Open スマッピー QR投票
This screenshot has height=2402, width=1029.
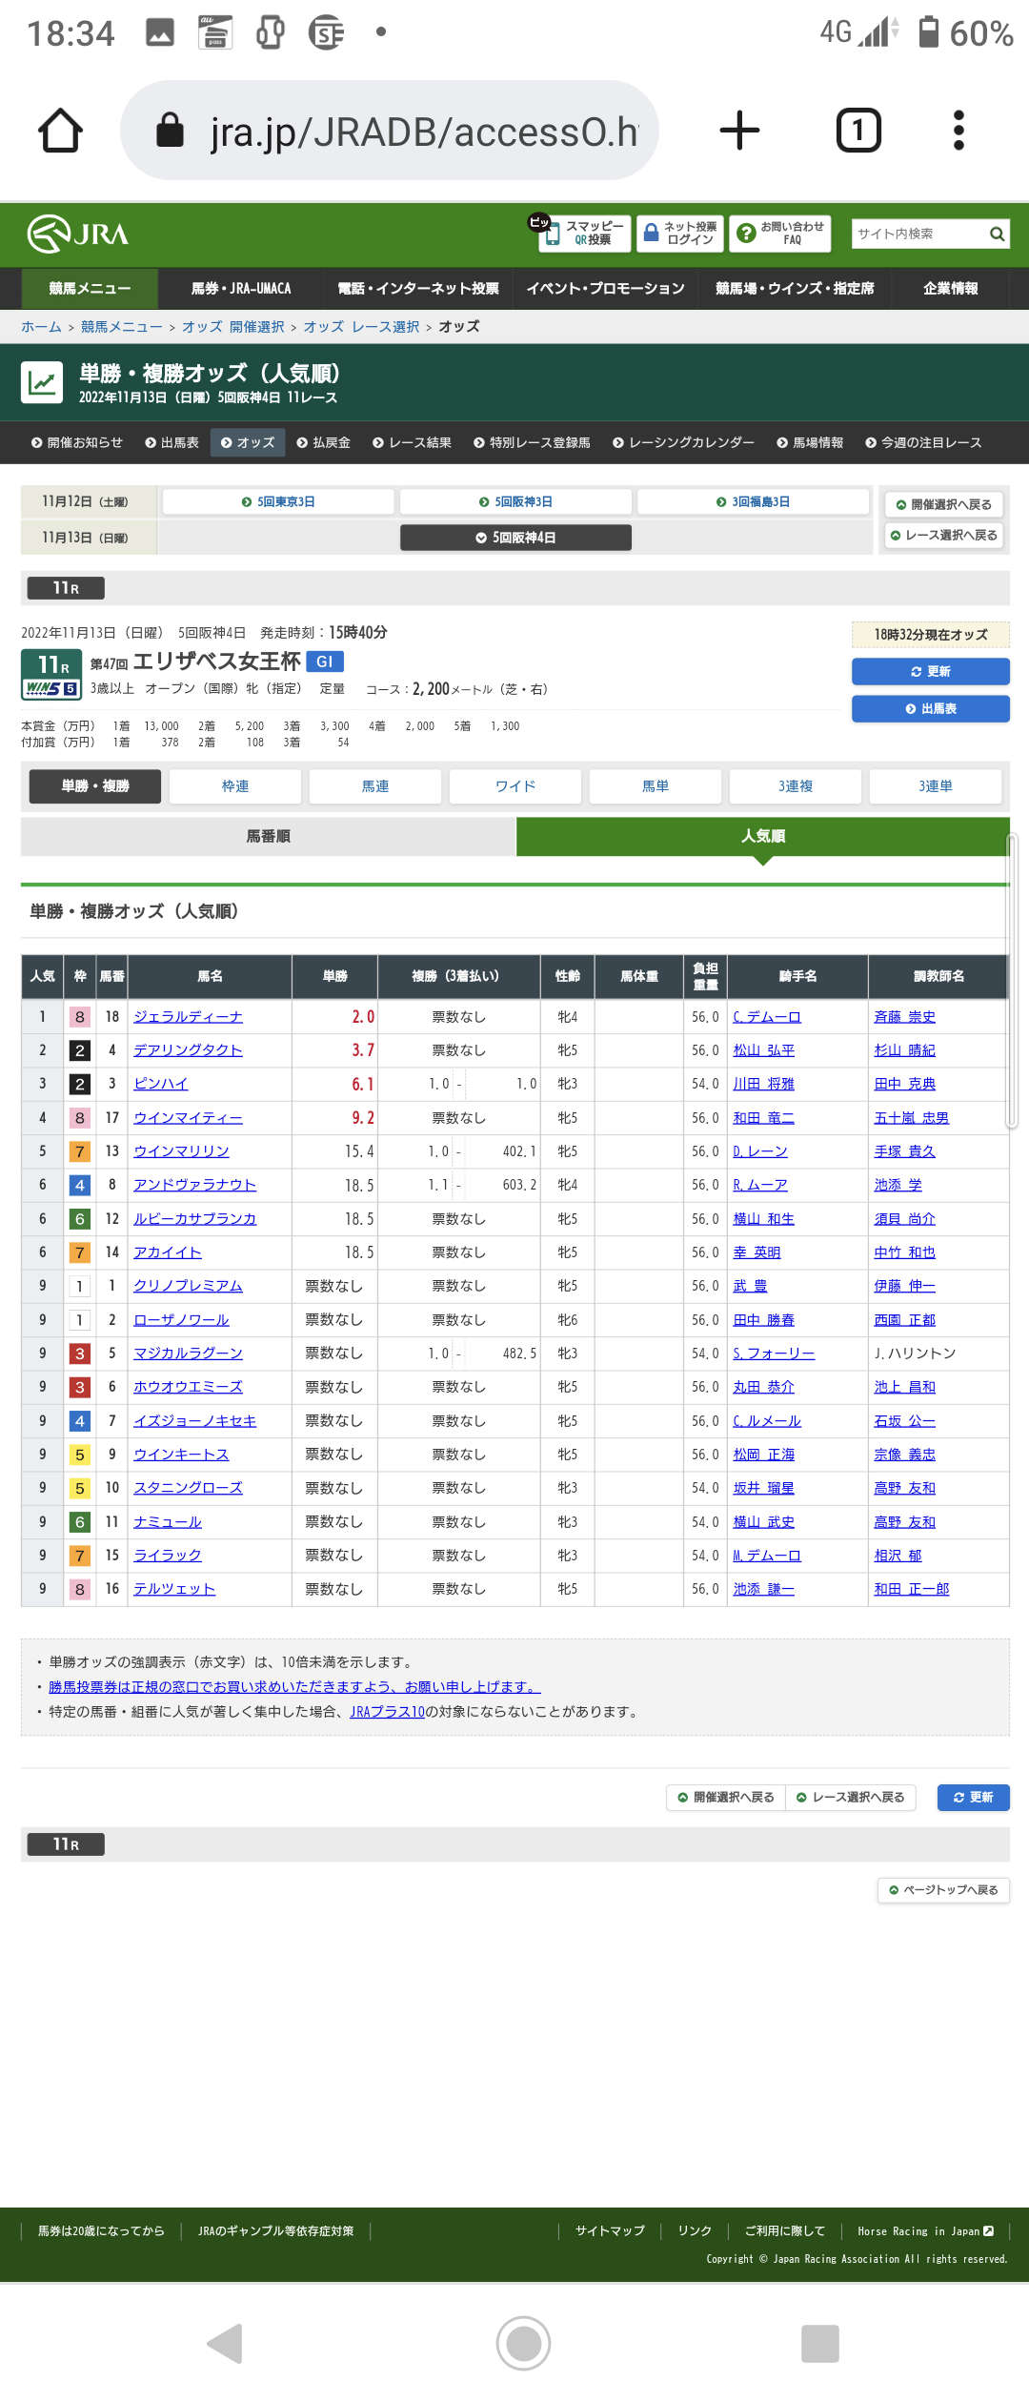[583, 234]
